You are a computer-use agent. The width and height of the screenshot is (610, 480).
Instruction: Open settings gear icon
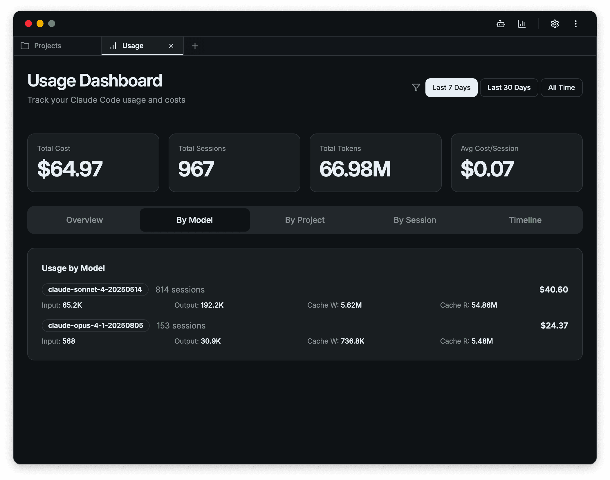coord(555,24)
